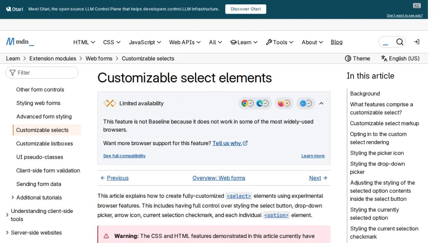This screenshot has width=433, height=243.
Task: Click the AD badge in the banner
Action: (417, 5)
